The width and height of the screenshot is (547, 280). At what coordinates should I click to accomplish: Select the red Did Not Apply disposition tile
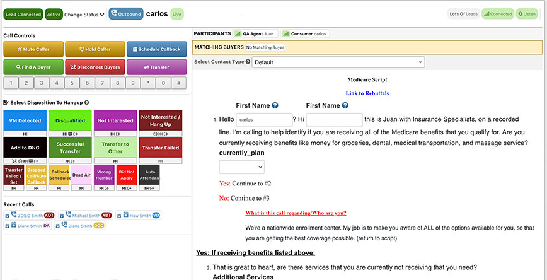click(x=127, y=175)
